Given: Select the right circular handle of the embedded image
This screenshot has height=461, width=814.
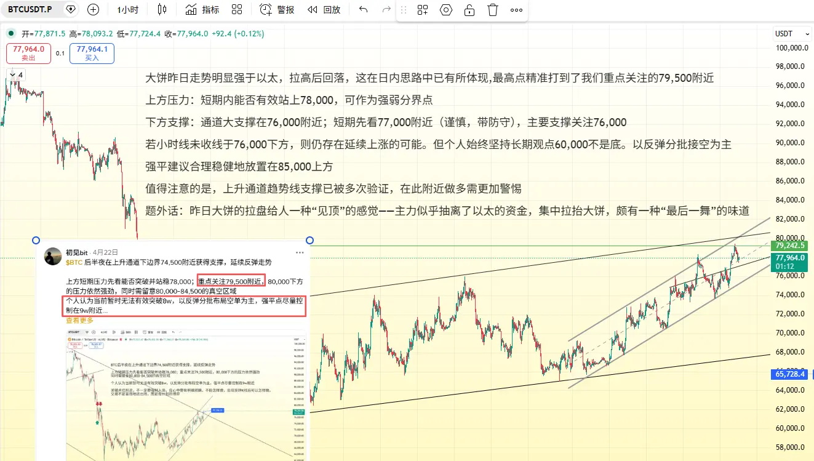Looking at the screenshot, I should (x=309, y=240).
